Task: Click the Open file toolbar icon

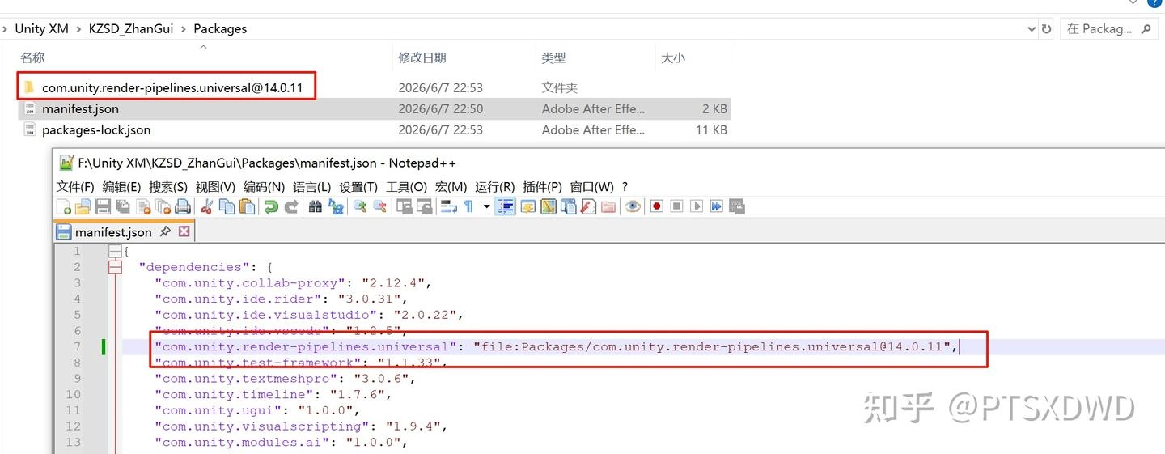Action: pyautogui.click(x=83, y=206)
